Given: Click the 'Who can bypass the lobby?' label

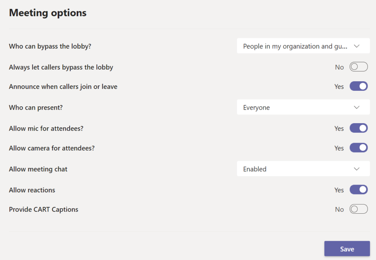Looking at the screenshot, I should (50, 46).
